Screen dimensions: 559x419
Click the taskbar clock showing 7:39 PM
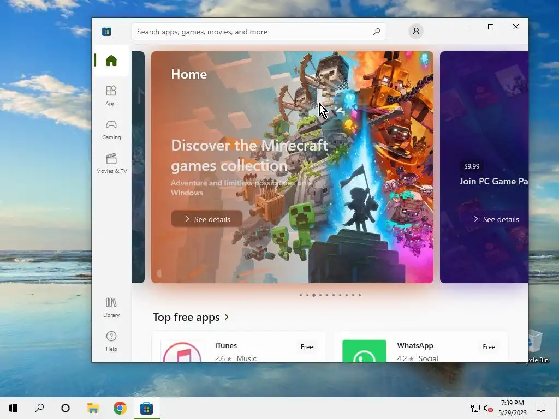(x=512, y=408)
